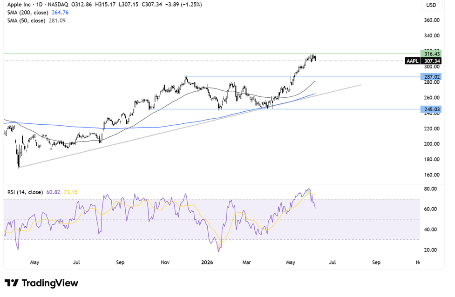455x297 pixels.
Task: Click the 2026 label on time axis
Action: 207,262
